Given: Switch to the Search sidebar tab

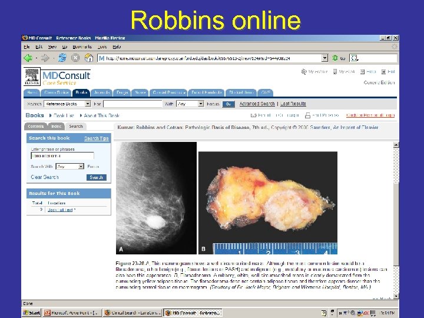Looking at the screenshot, I should (x=76, y=126).
